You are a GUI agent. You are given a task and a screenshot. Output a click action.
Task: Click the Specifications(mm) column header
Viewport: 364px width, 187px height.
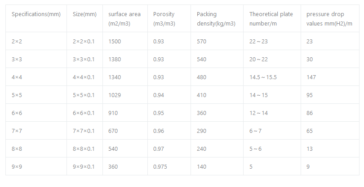tap(36, 14)
